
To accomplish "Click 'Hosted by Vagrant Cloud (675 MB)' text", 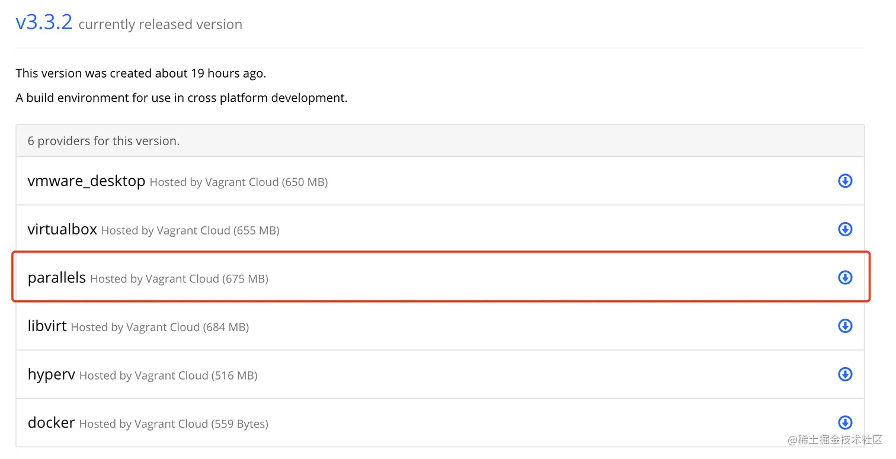I will (x=179, y=279).
